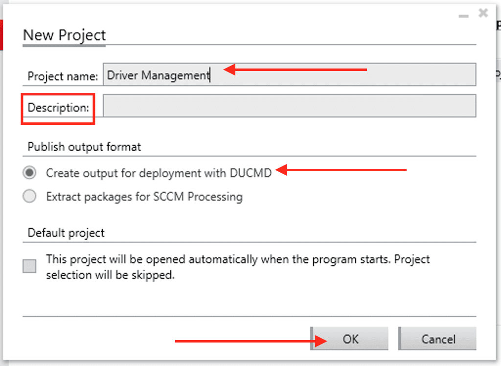Image resolution: width=501 pixels, height=366 pixels.
Task: Click the 'Default project' section heading
Action: tap(66, 233)
